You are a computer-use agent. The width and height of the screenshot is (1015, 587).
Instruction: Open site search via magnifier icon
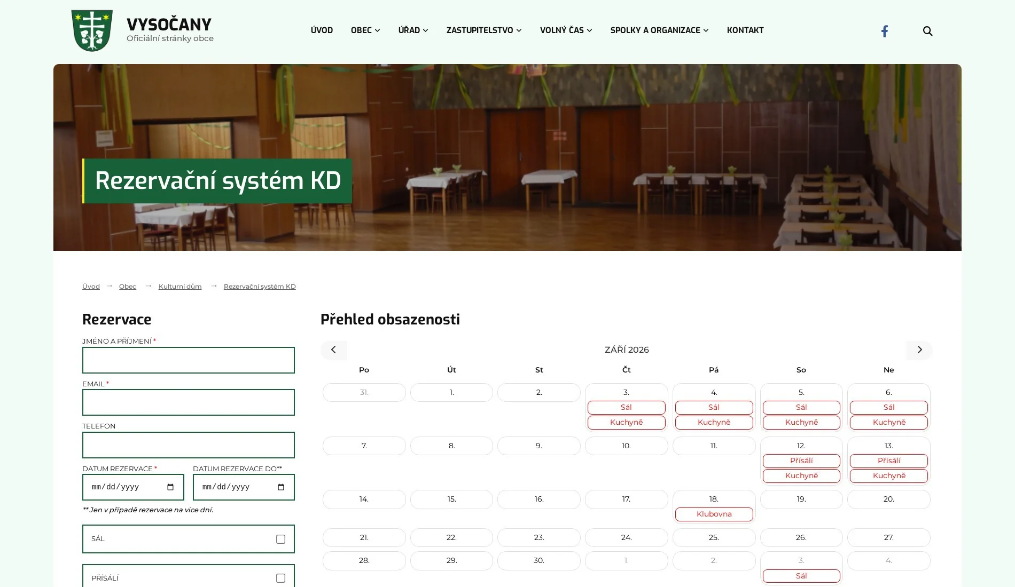[927, 31]
